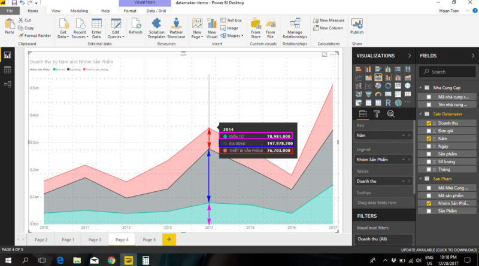This screenshot has width=479, height=266.
Task: Add a new page with plus button
Action: tap(169, 239)
